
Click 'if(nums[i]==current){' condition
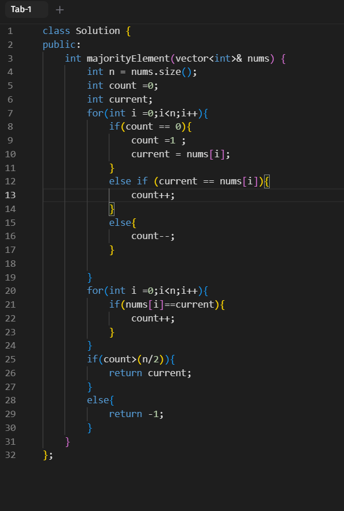coord(167,305)
